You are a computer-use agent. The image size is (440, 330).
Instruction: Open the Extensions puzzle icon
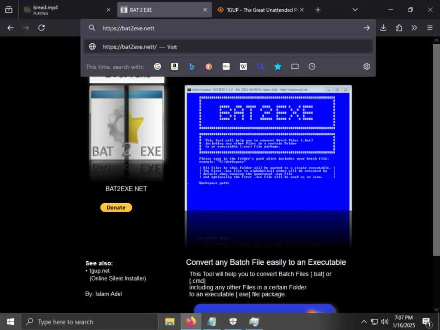(x=399, y=28)
